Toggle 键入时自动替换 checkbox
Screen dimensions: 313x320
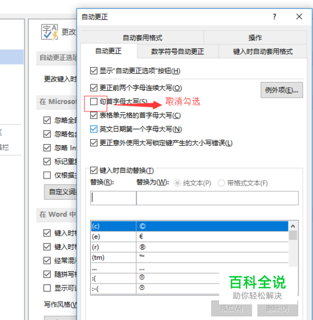pyautogui.click(x=94, y=170)
